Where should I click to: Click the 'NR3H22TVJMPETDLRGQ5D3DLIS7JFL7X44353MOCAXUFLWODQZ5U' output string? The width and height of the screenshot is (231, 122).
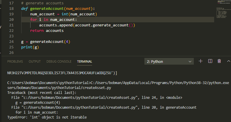59,73
